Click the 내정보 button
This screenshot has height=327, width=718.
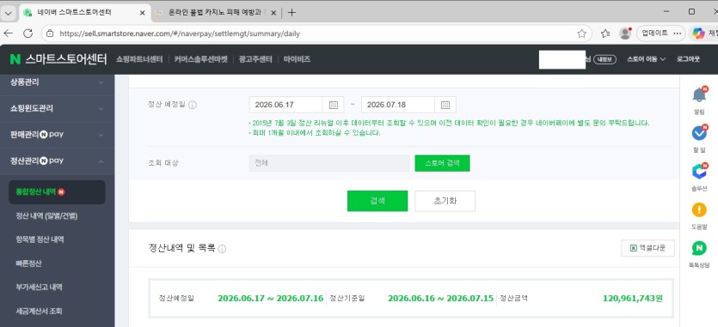(604, 59)
